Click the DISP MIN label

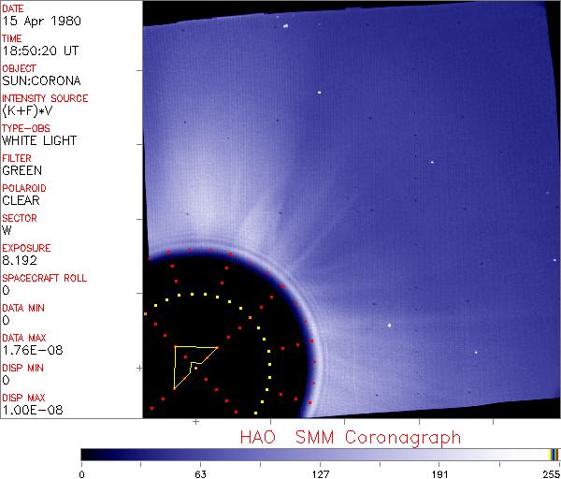tap(22, 368)
